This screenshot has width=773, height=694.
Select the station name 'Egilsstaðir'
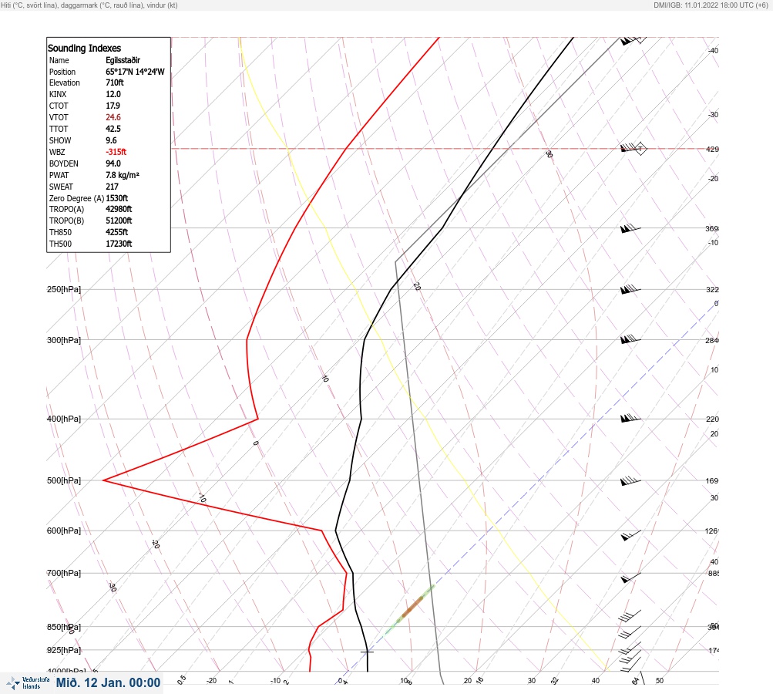[123, 60]
